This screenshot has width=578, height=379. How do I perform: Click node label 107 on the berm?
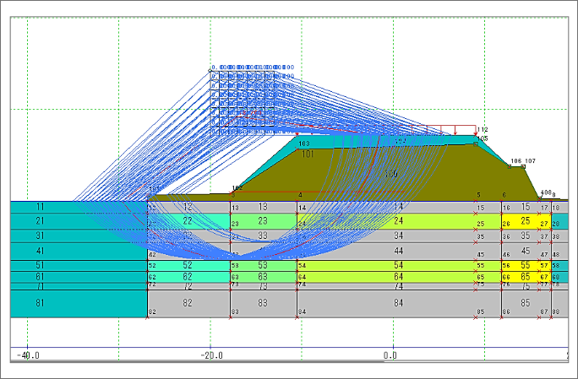(x=530, y=161)
